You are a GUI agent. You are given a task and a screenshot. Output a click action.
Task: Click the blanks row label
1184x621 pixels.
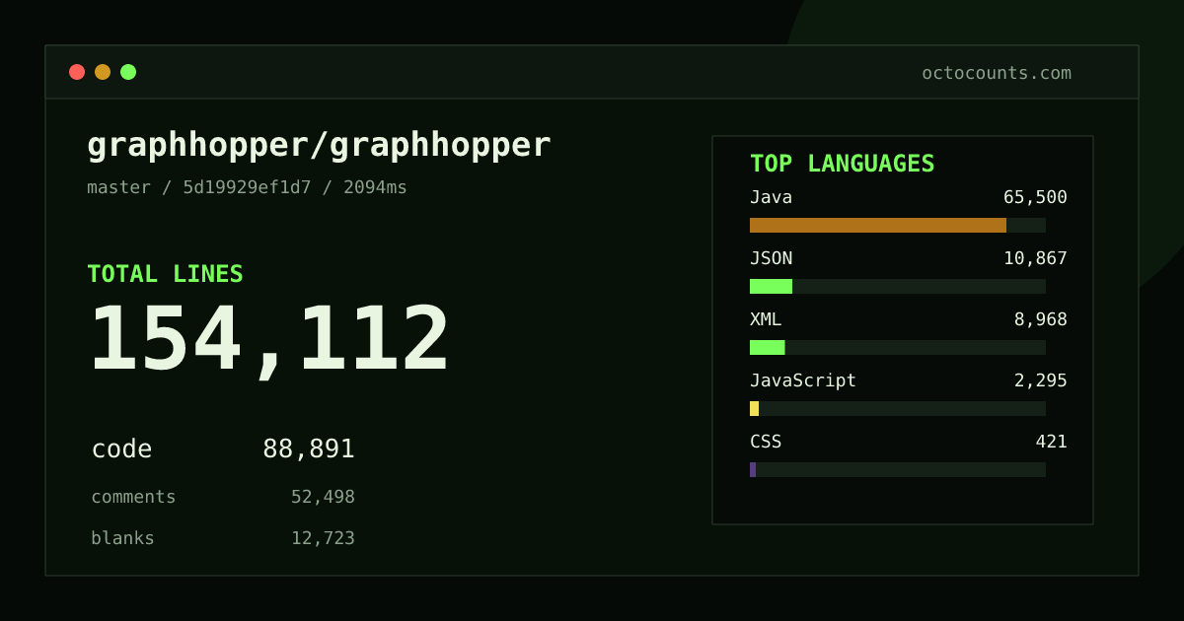122,538
